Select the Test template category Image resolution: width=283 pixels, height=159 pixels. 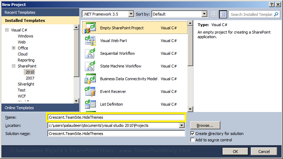pos(22,90)
